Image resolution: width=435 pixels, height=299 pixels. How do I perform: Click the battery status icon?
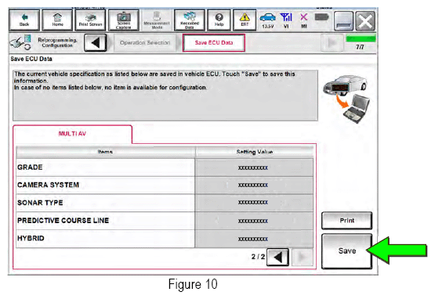coord(322,18)
